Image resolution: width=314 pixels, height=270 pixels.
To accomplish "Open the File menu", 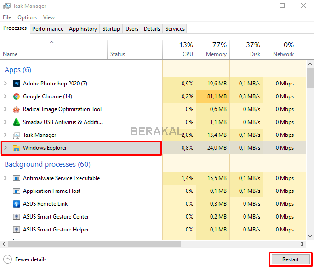I will (7, 17).
